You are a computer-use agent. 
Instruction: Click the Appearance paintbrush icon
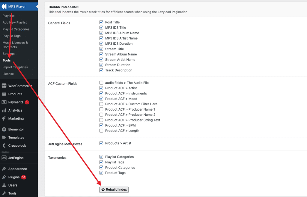pyautogui.click(x=4, y=169)
